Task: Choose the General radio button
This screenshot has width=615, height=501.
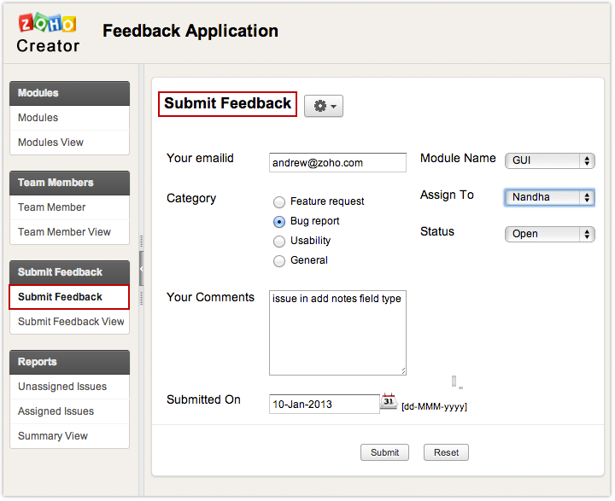Action: [x=279, y=261]
